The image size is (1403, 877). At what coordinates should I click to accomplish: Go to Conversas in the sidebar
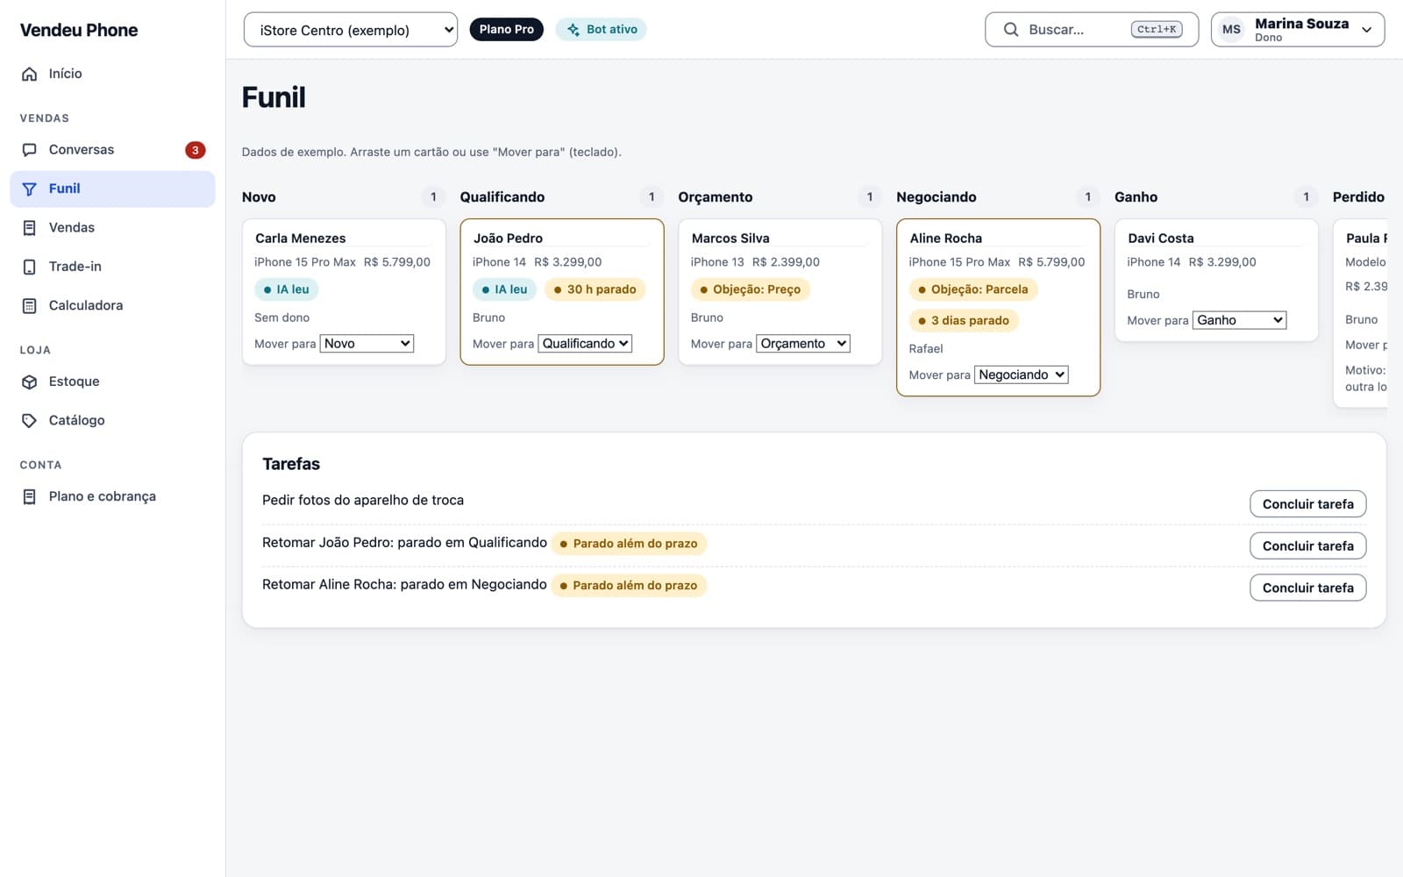pos(112,150)
